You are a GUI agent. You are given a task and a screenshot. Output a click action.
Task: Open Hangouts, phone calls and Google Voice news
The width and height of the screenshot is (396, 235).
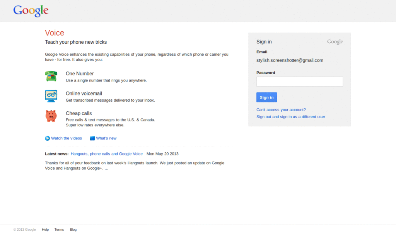[107, 154]
